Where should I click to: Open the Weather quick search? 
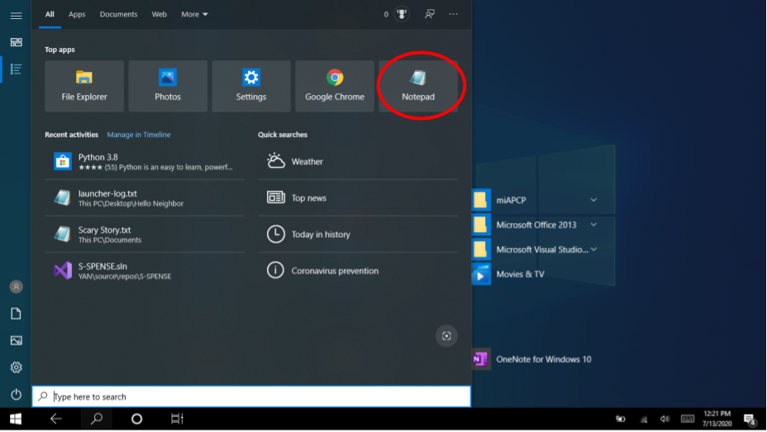coord(358,161)
